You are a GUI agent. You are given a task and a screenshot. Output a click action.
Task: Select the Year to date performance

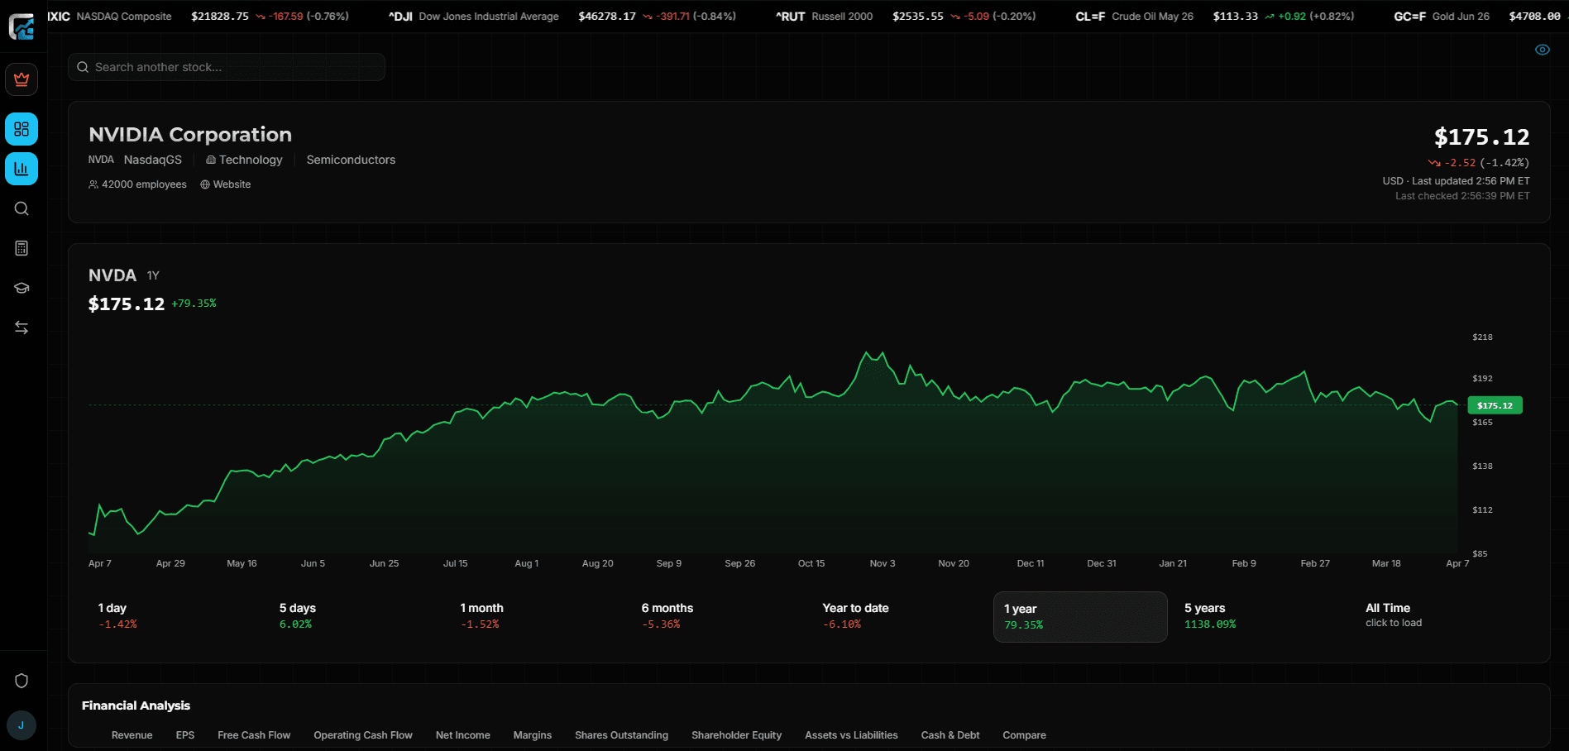pos(854,615)
